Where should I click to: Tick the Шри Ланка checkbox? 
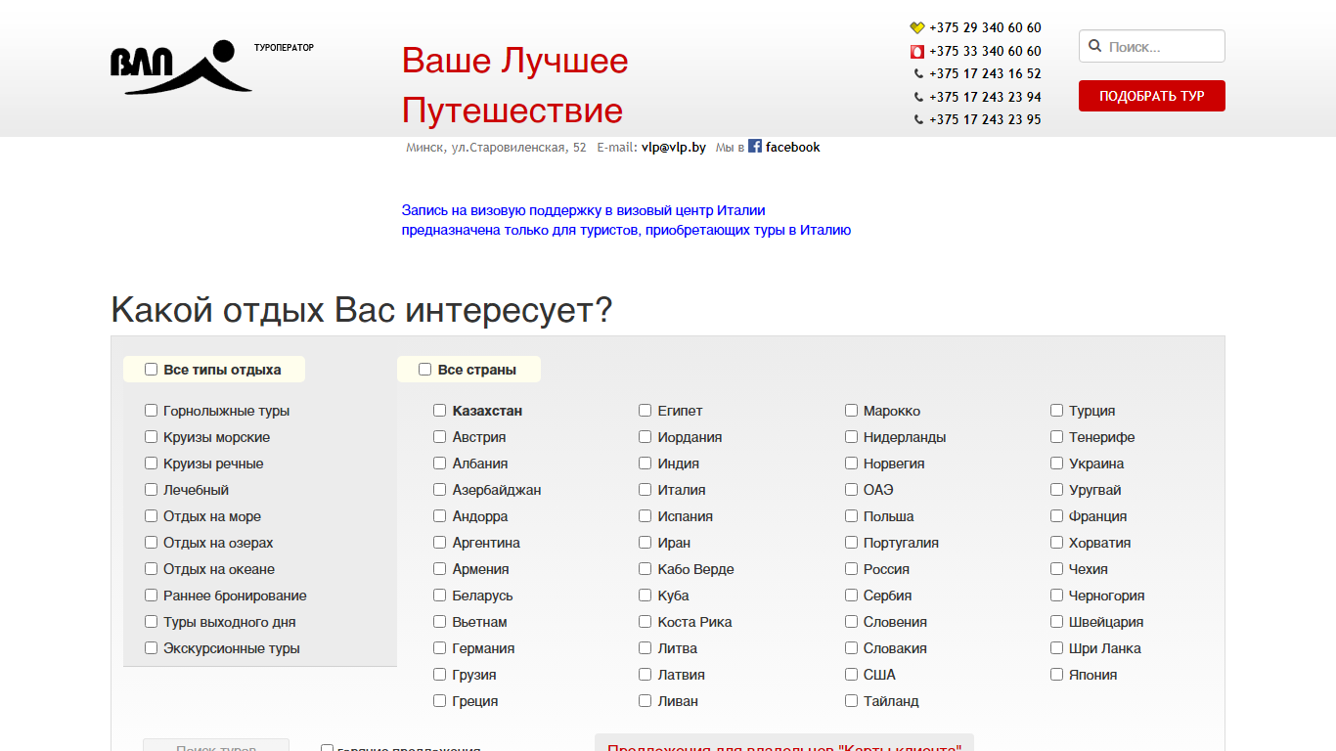1057,648
